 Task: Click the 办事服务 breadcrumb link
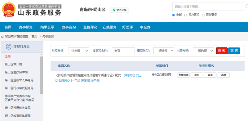click(48, 36)
